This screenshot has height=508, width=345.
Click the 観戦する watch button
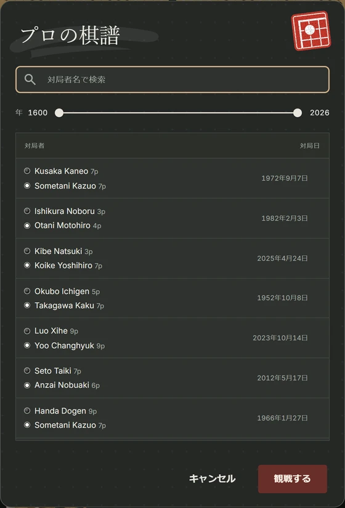293,479
